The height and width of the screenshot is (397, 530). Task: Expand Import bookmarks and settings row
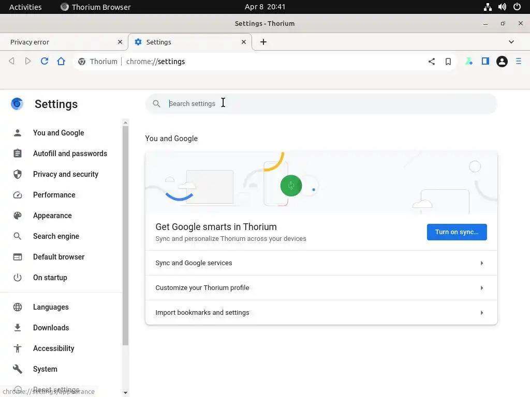coord(321,313)
